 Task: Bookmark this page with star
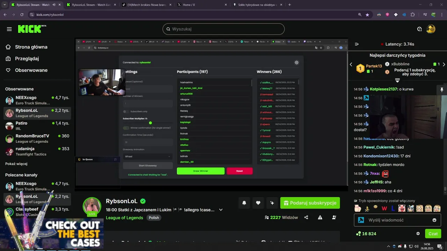[367, 15]
